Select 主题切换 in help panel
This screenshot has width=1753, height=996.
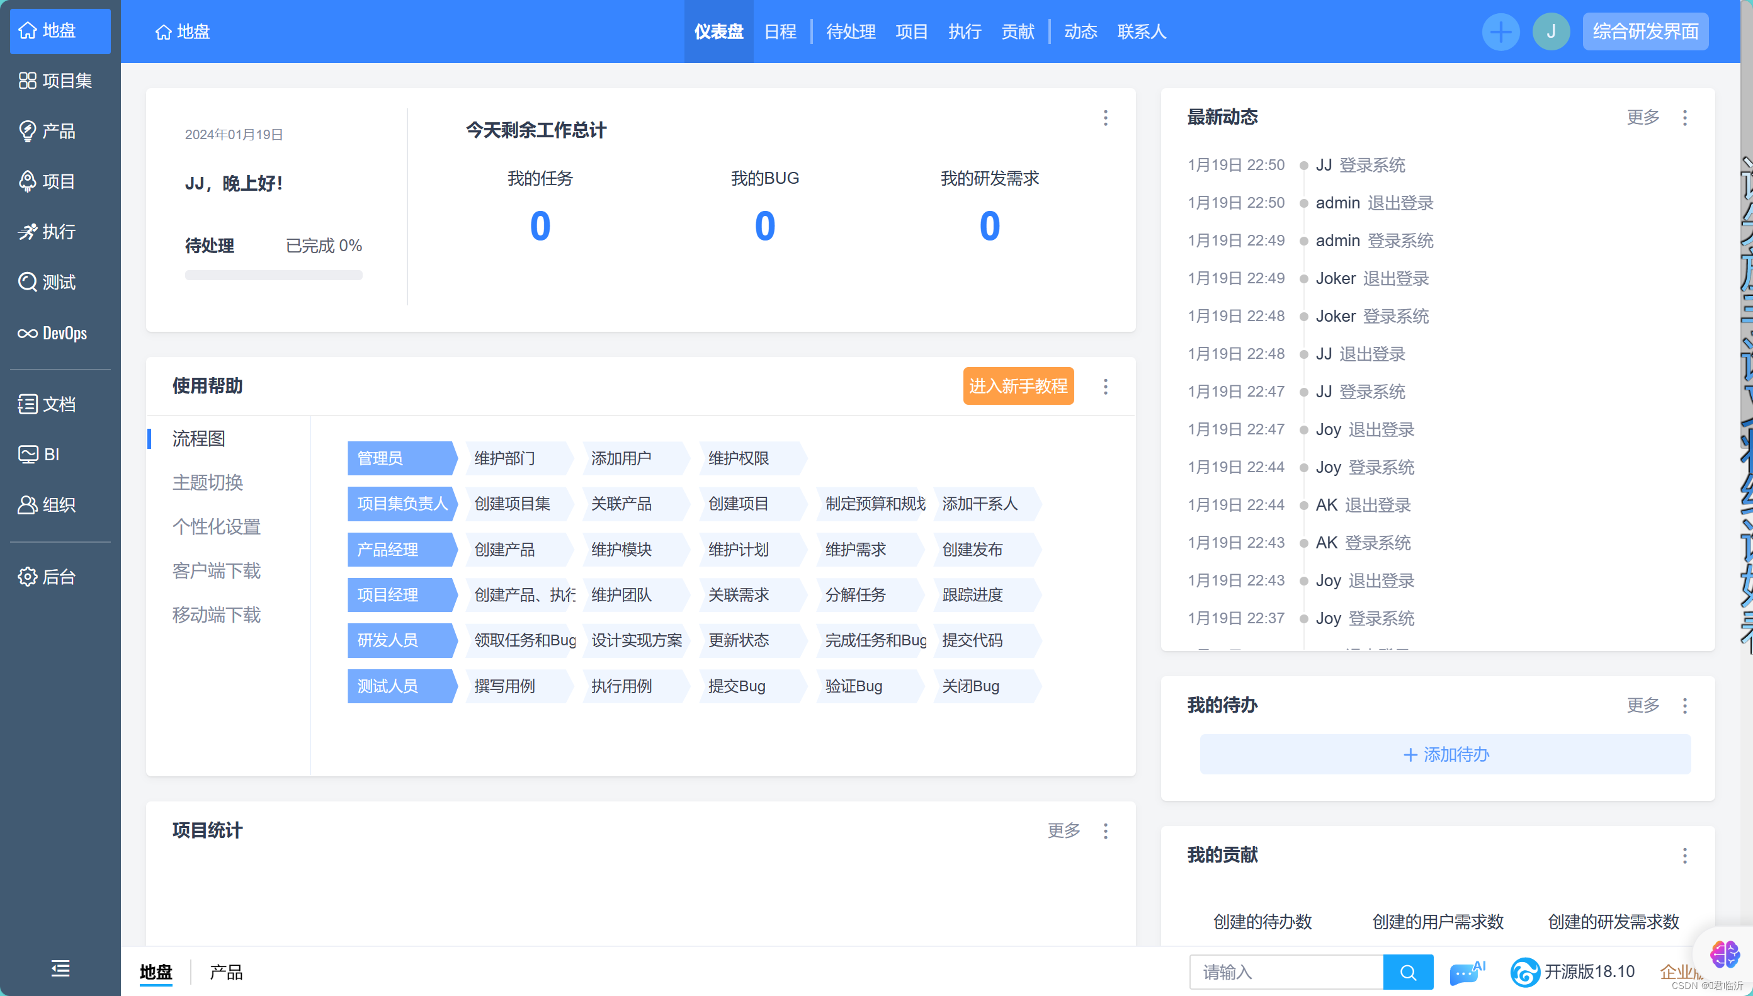point(208,482)
